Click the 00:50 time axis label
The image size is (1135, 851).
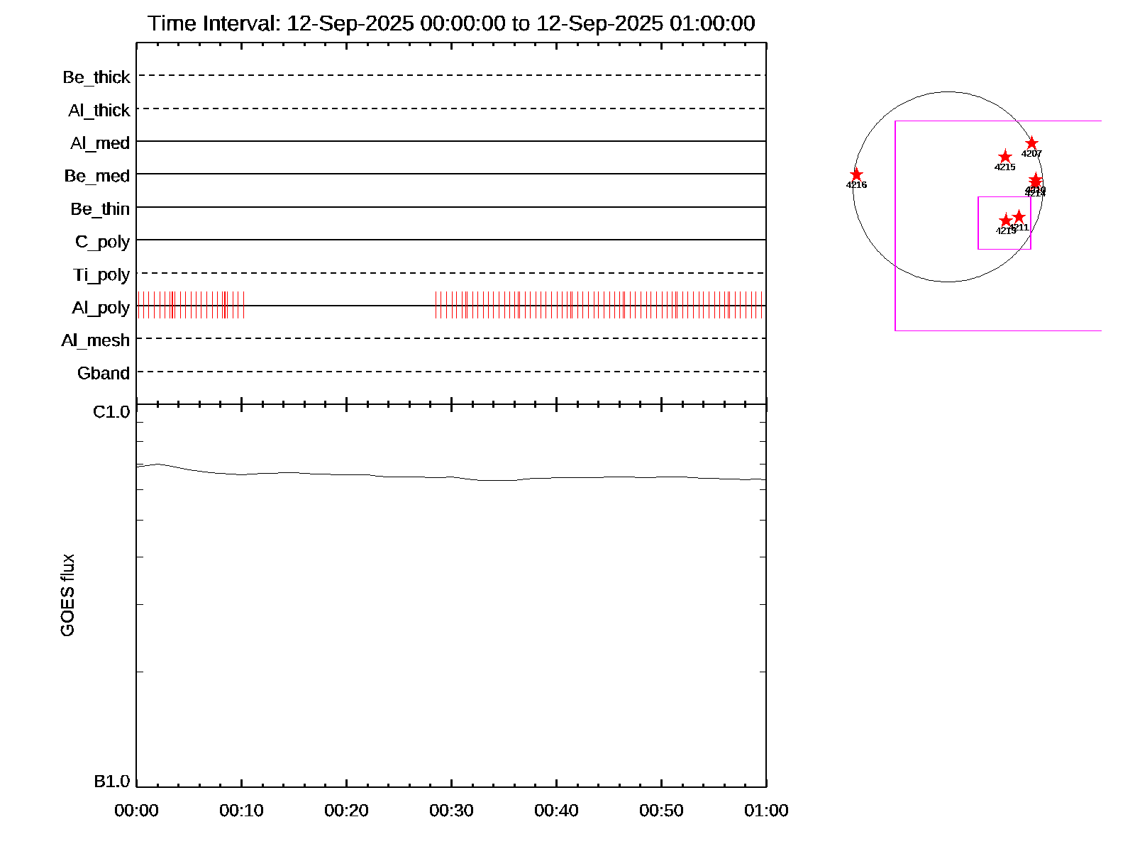661,811
